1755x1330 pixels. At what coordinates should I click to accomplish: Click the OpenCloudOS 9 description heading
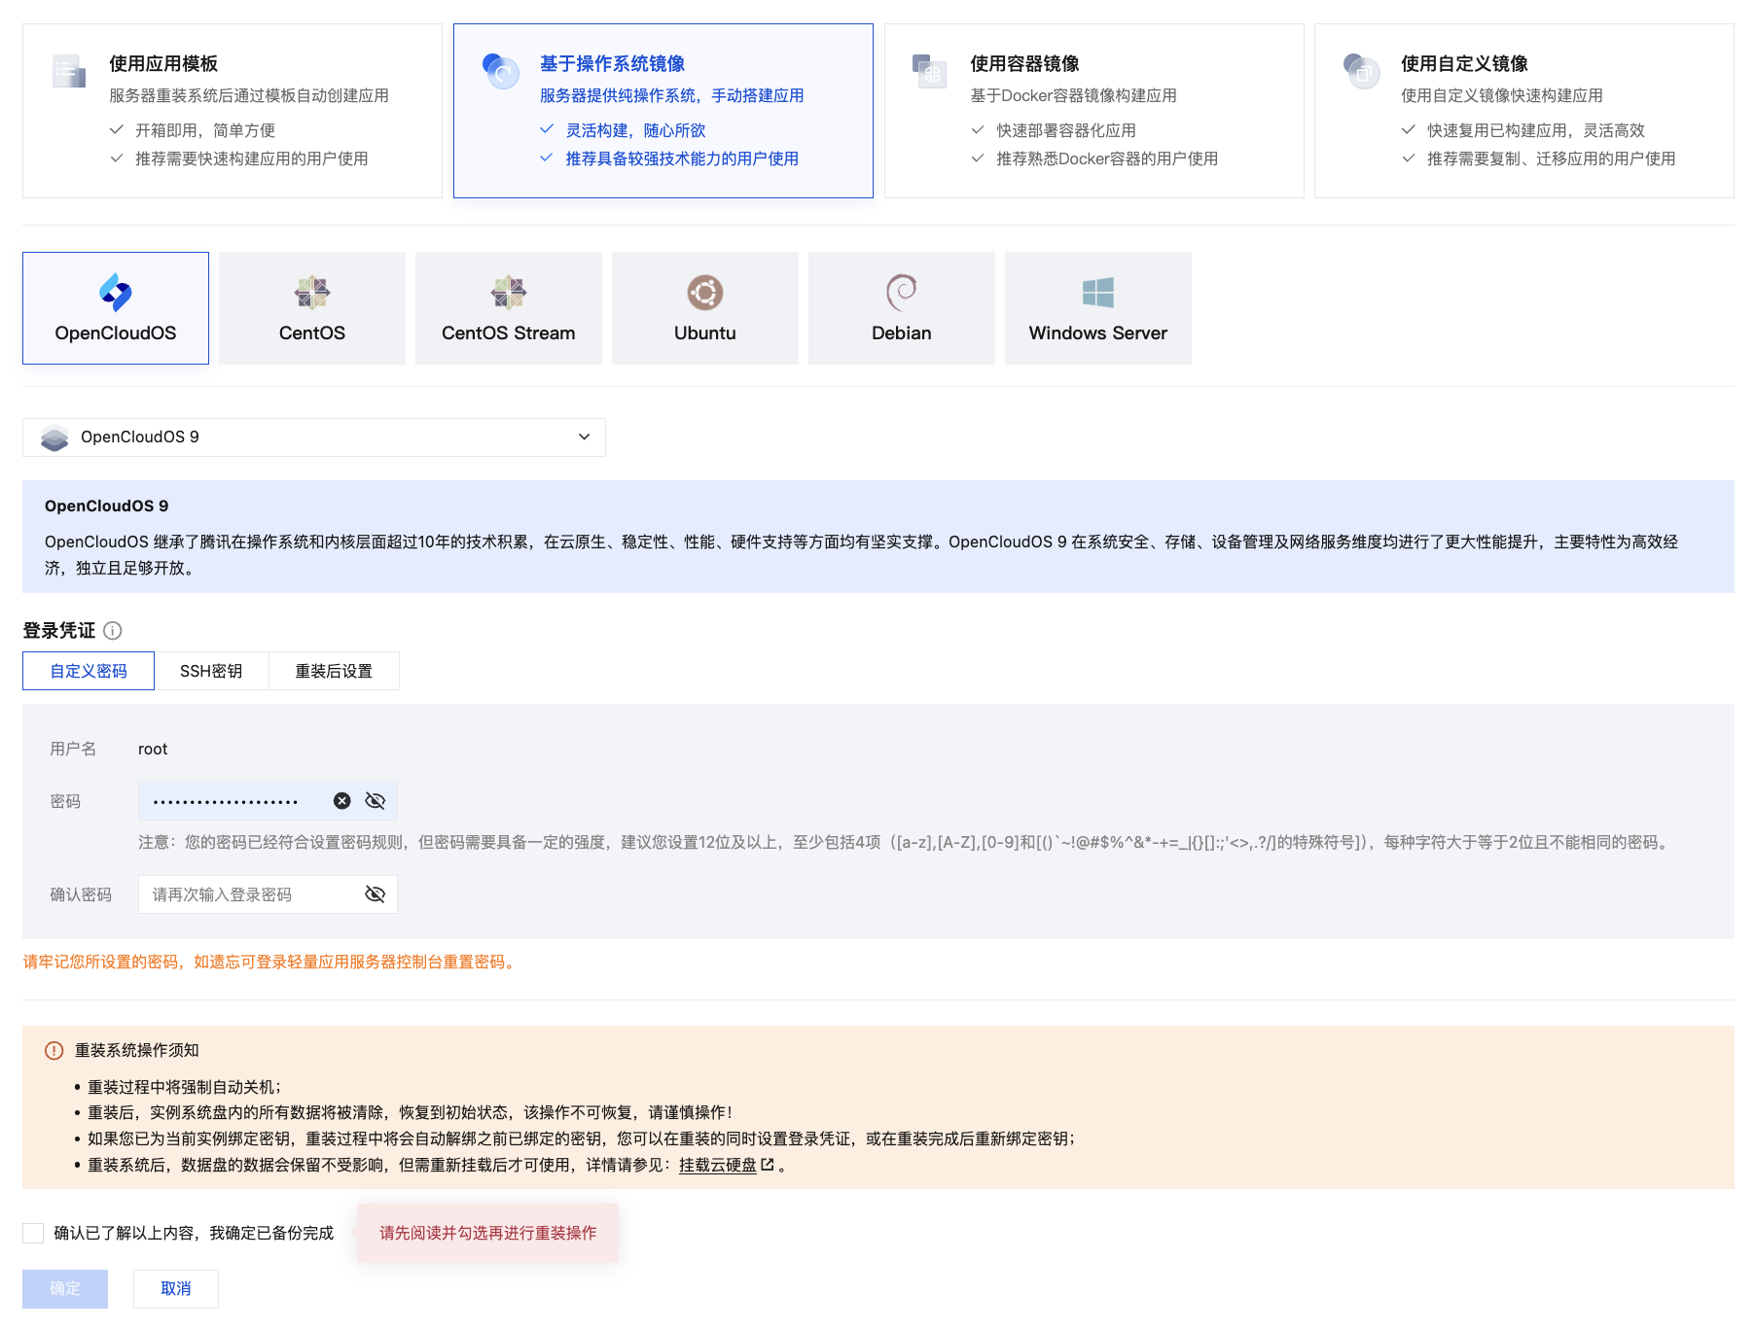pyautogui.click(x=107, y=506)
